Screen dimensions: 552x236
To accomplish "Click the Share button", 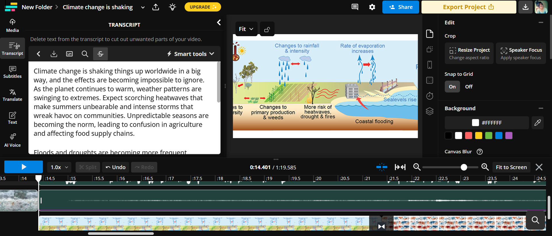I will coord(400,7).
